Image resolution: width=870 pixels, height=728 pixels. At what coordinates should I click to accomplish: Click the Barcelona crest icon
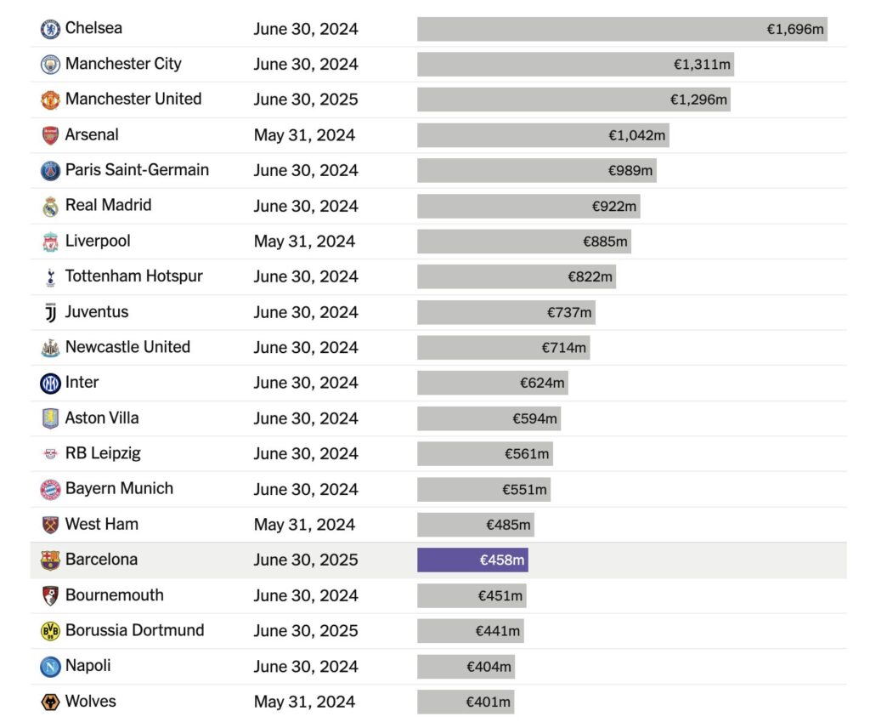pyautogui.click(x=50, y=560)
